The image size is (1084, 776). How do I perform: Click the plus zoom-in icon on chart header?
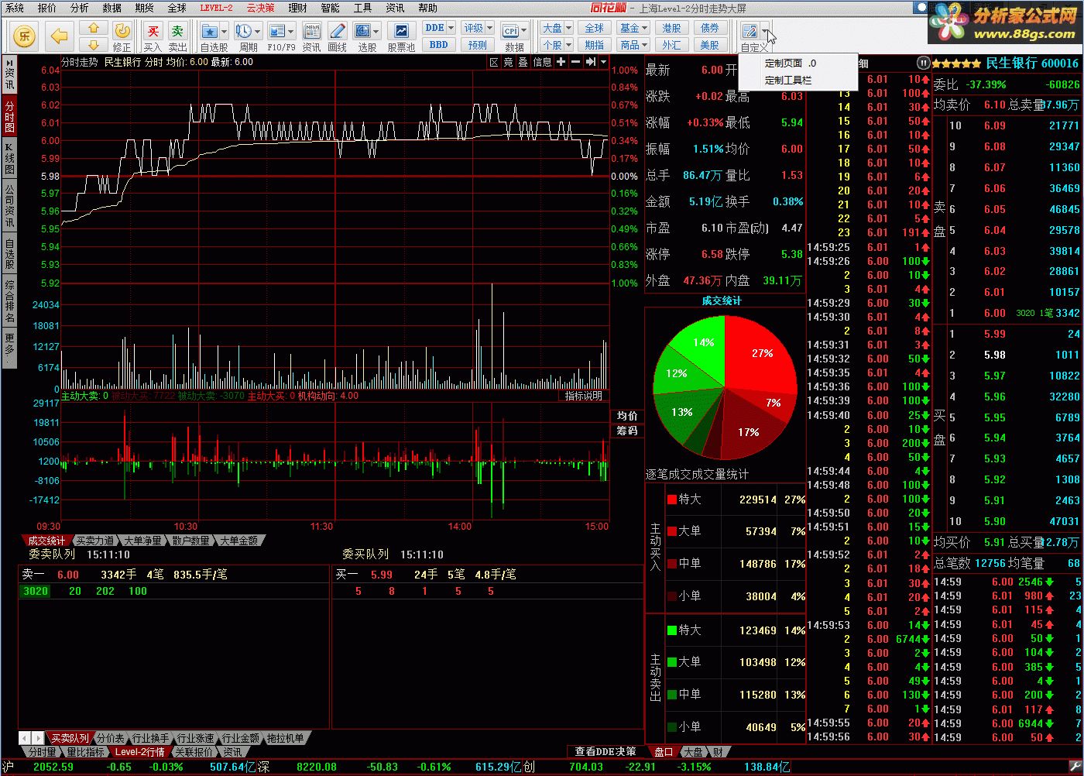[x=561, y=62]
